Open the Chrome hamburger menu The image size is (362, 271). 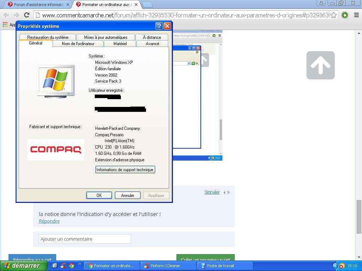coord(356,15)
